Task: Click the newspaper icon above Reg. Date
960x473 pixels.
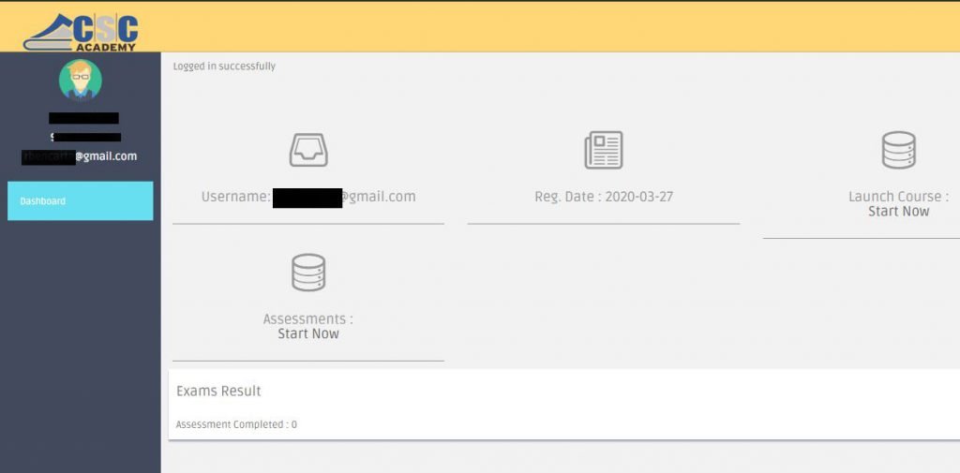Action: click(603, 150)
